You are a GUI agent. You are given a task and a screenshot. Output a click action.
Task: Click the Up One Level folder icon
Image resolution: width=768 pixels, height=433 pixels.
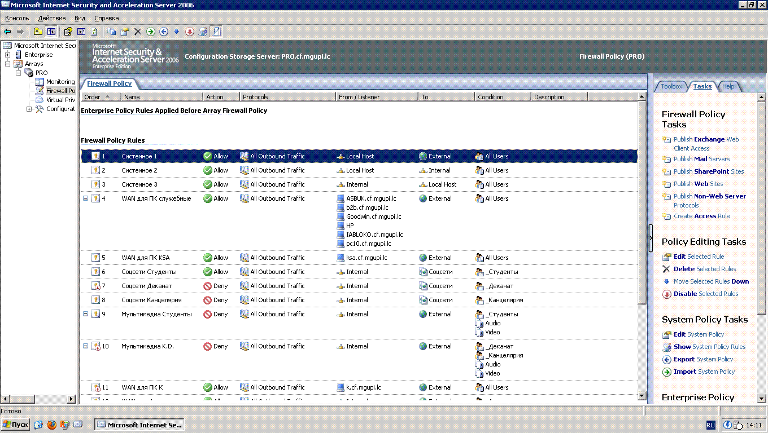pyautogui.click(x=38, y=32)
